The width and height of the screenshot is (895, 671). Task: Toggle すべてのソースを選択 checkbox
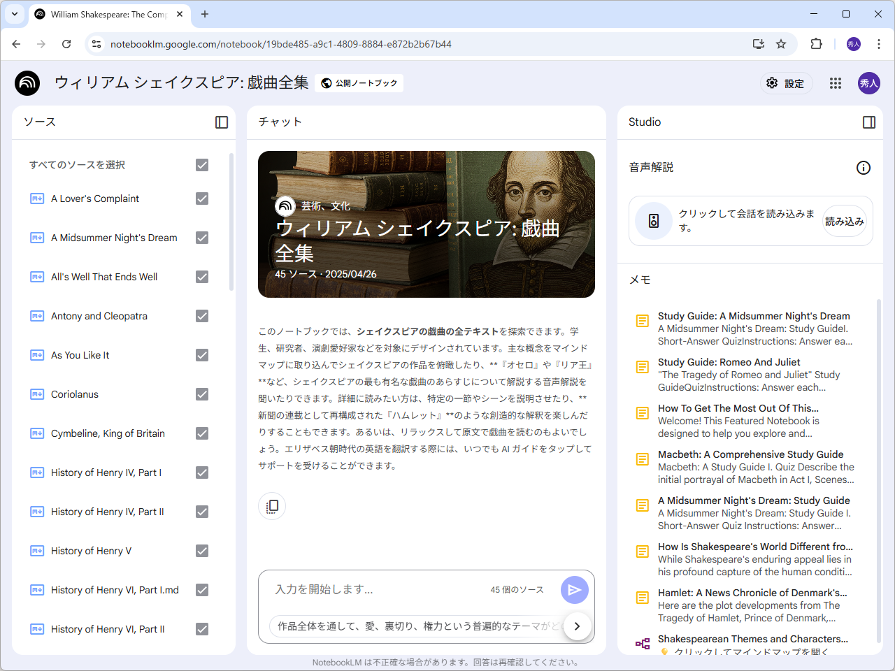[201, 165]
